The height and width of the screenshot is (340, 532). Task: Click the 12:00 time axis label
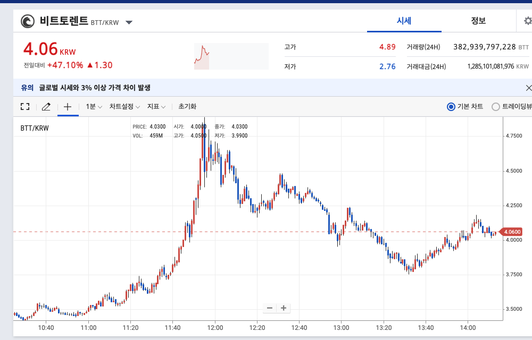(215, 328)
